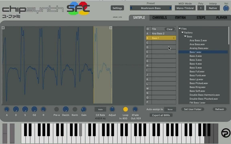Switch to the SAMPLE tab

click(139, 18)
